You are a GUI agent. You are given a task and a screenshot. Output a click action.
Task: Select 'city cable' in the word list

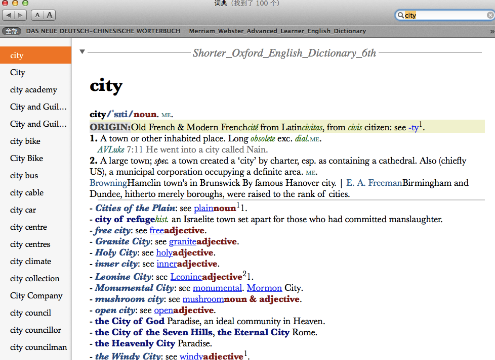click(35, 192)
